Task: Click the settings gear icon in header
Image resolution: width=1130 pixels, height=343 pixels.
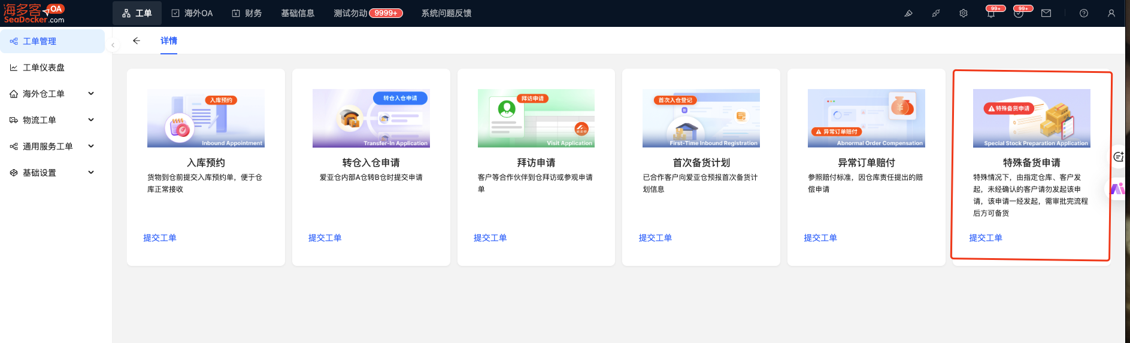Action: point(963,13)
